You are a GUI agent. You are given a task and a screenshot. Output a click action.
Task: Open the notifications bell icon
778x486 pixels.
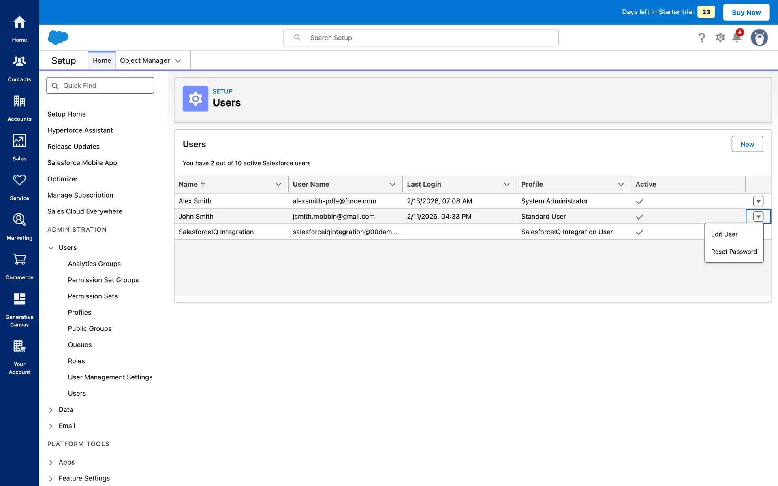click(x=737, y=38)
